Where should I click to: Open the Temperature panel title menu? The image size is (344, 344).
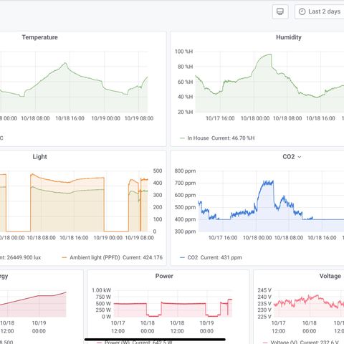pos(39,37)
